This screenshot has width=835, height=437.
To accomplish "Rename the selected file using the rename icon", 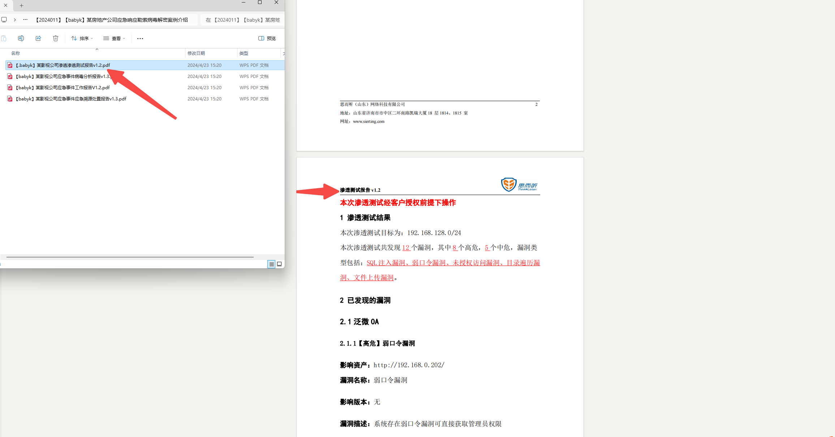I will coord(21,38).
